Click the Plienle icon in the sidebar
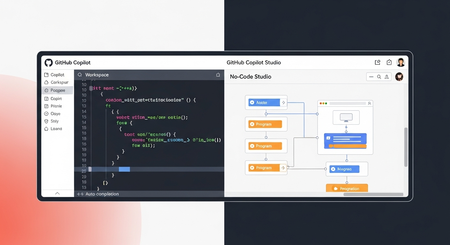 pyautogui.click(x=46, y=106)
